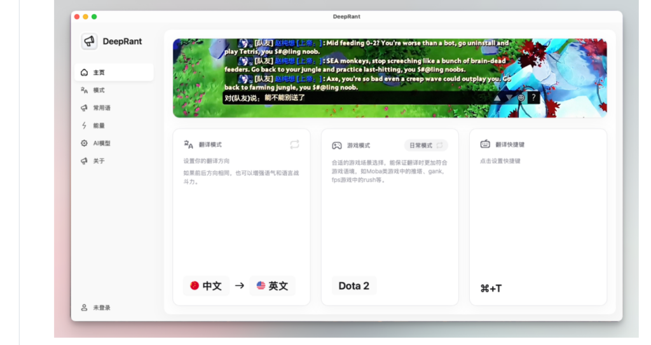
Task: Click the arrow between 中文 and 英文
Action: pos(240,286)
